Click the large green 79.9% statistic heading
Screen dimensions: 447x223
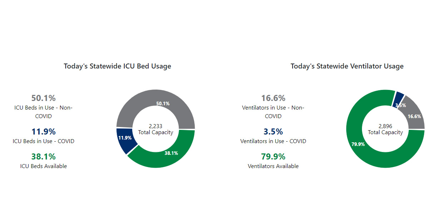pyautogui.click(x=273, y=157)
